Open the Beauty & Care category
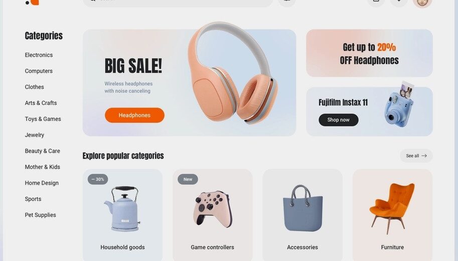The width and height of the screenshot is (458, 261). pyautogui.click(x=42, y=151)
